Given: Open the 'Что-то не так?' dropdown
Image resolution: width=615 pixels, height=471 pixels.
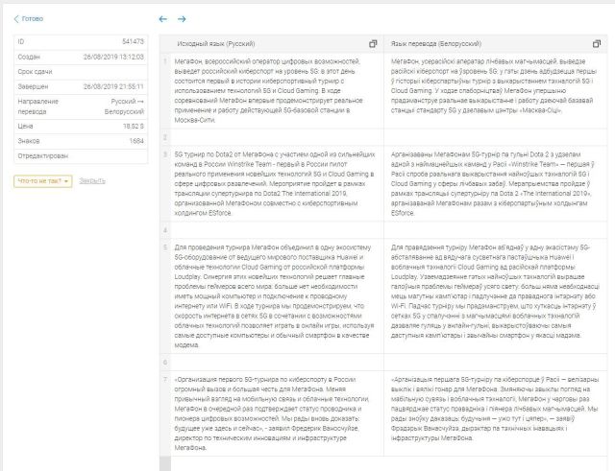Looking at the screenshot, I should [x=42, y=181].
